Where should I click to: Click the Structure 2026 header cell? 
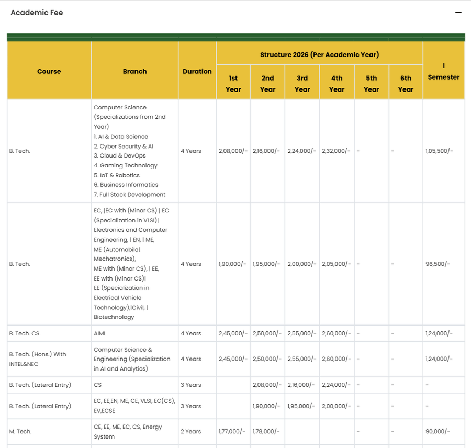pyautogui.click(x=319, y=54)
